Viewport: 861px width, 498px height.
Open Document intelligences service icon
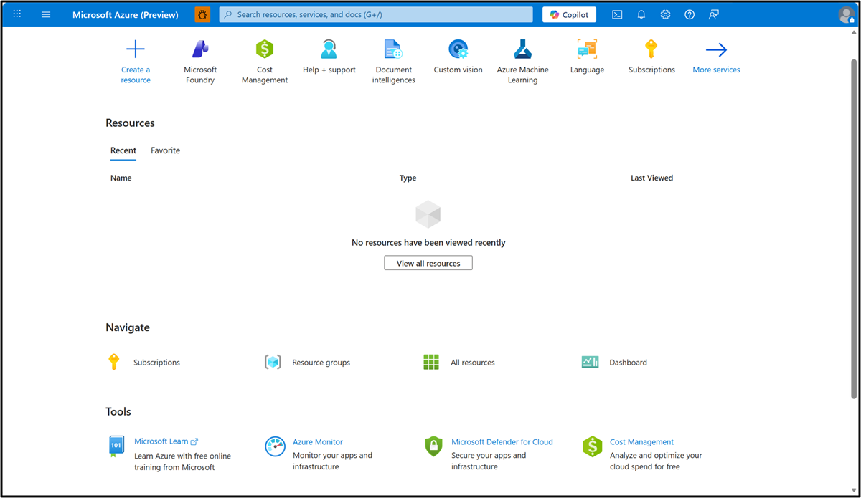[393, 49]
